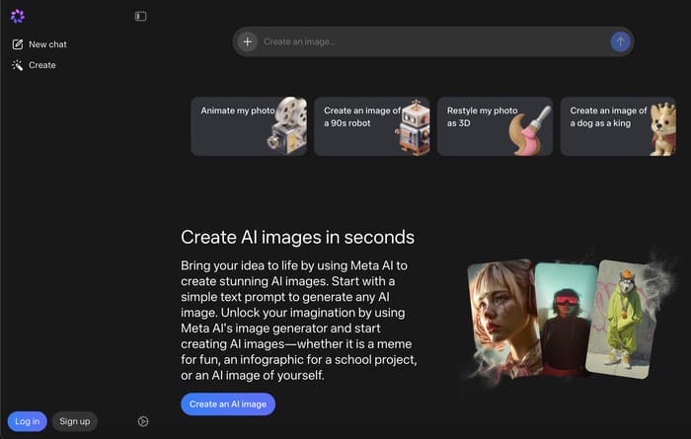The image size is (691, 439).
Task: Click the paintbrush illustration on Restyle card
Action: 530,131
